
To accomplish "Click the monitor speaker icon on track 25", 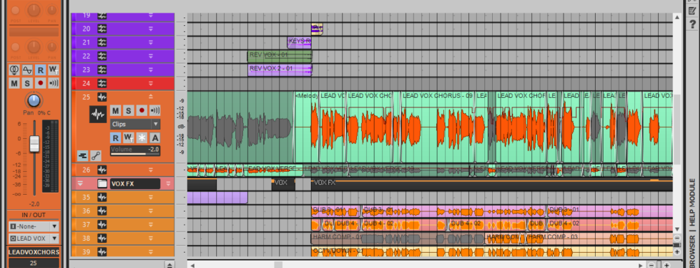I will (x=155, y=110).
